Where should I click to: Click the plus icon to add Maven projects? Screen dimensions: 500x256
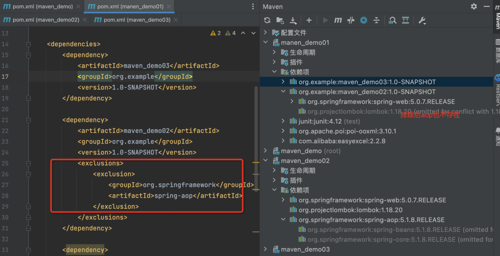pos(309,20)
